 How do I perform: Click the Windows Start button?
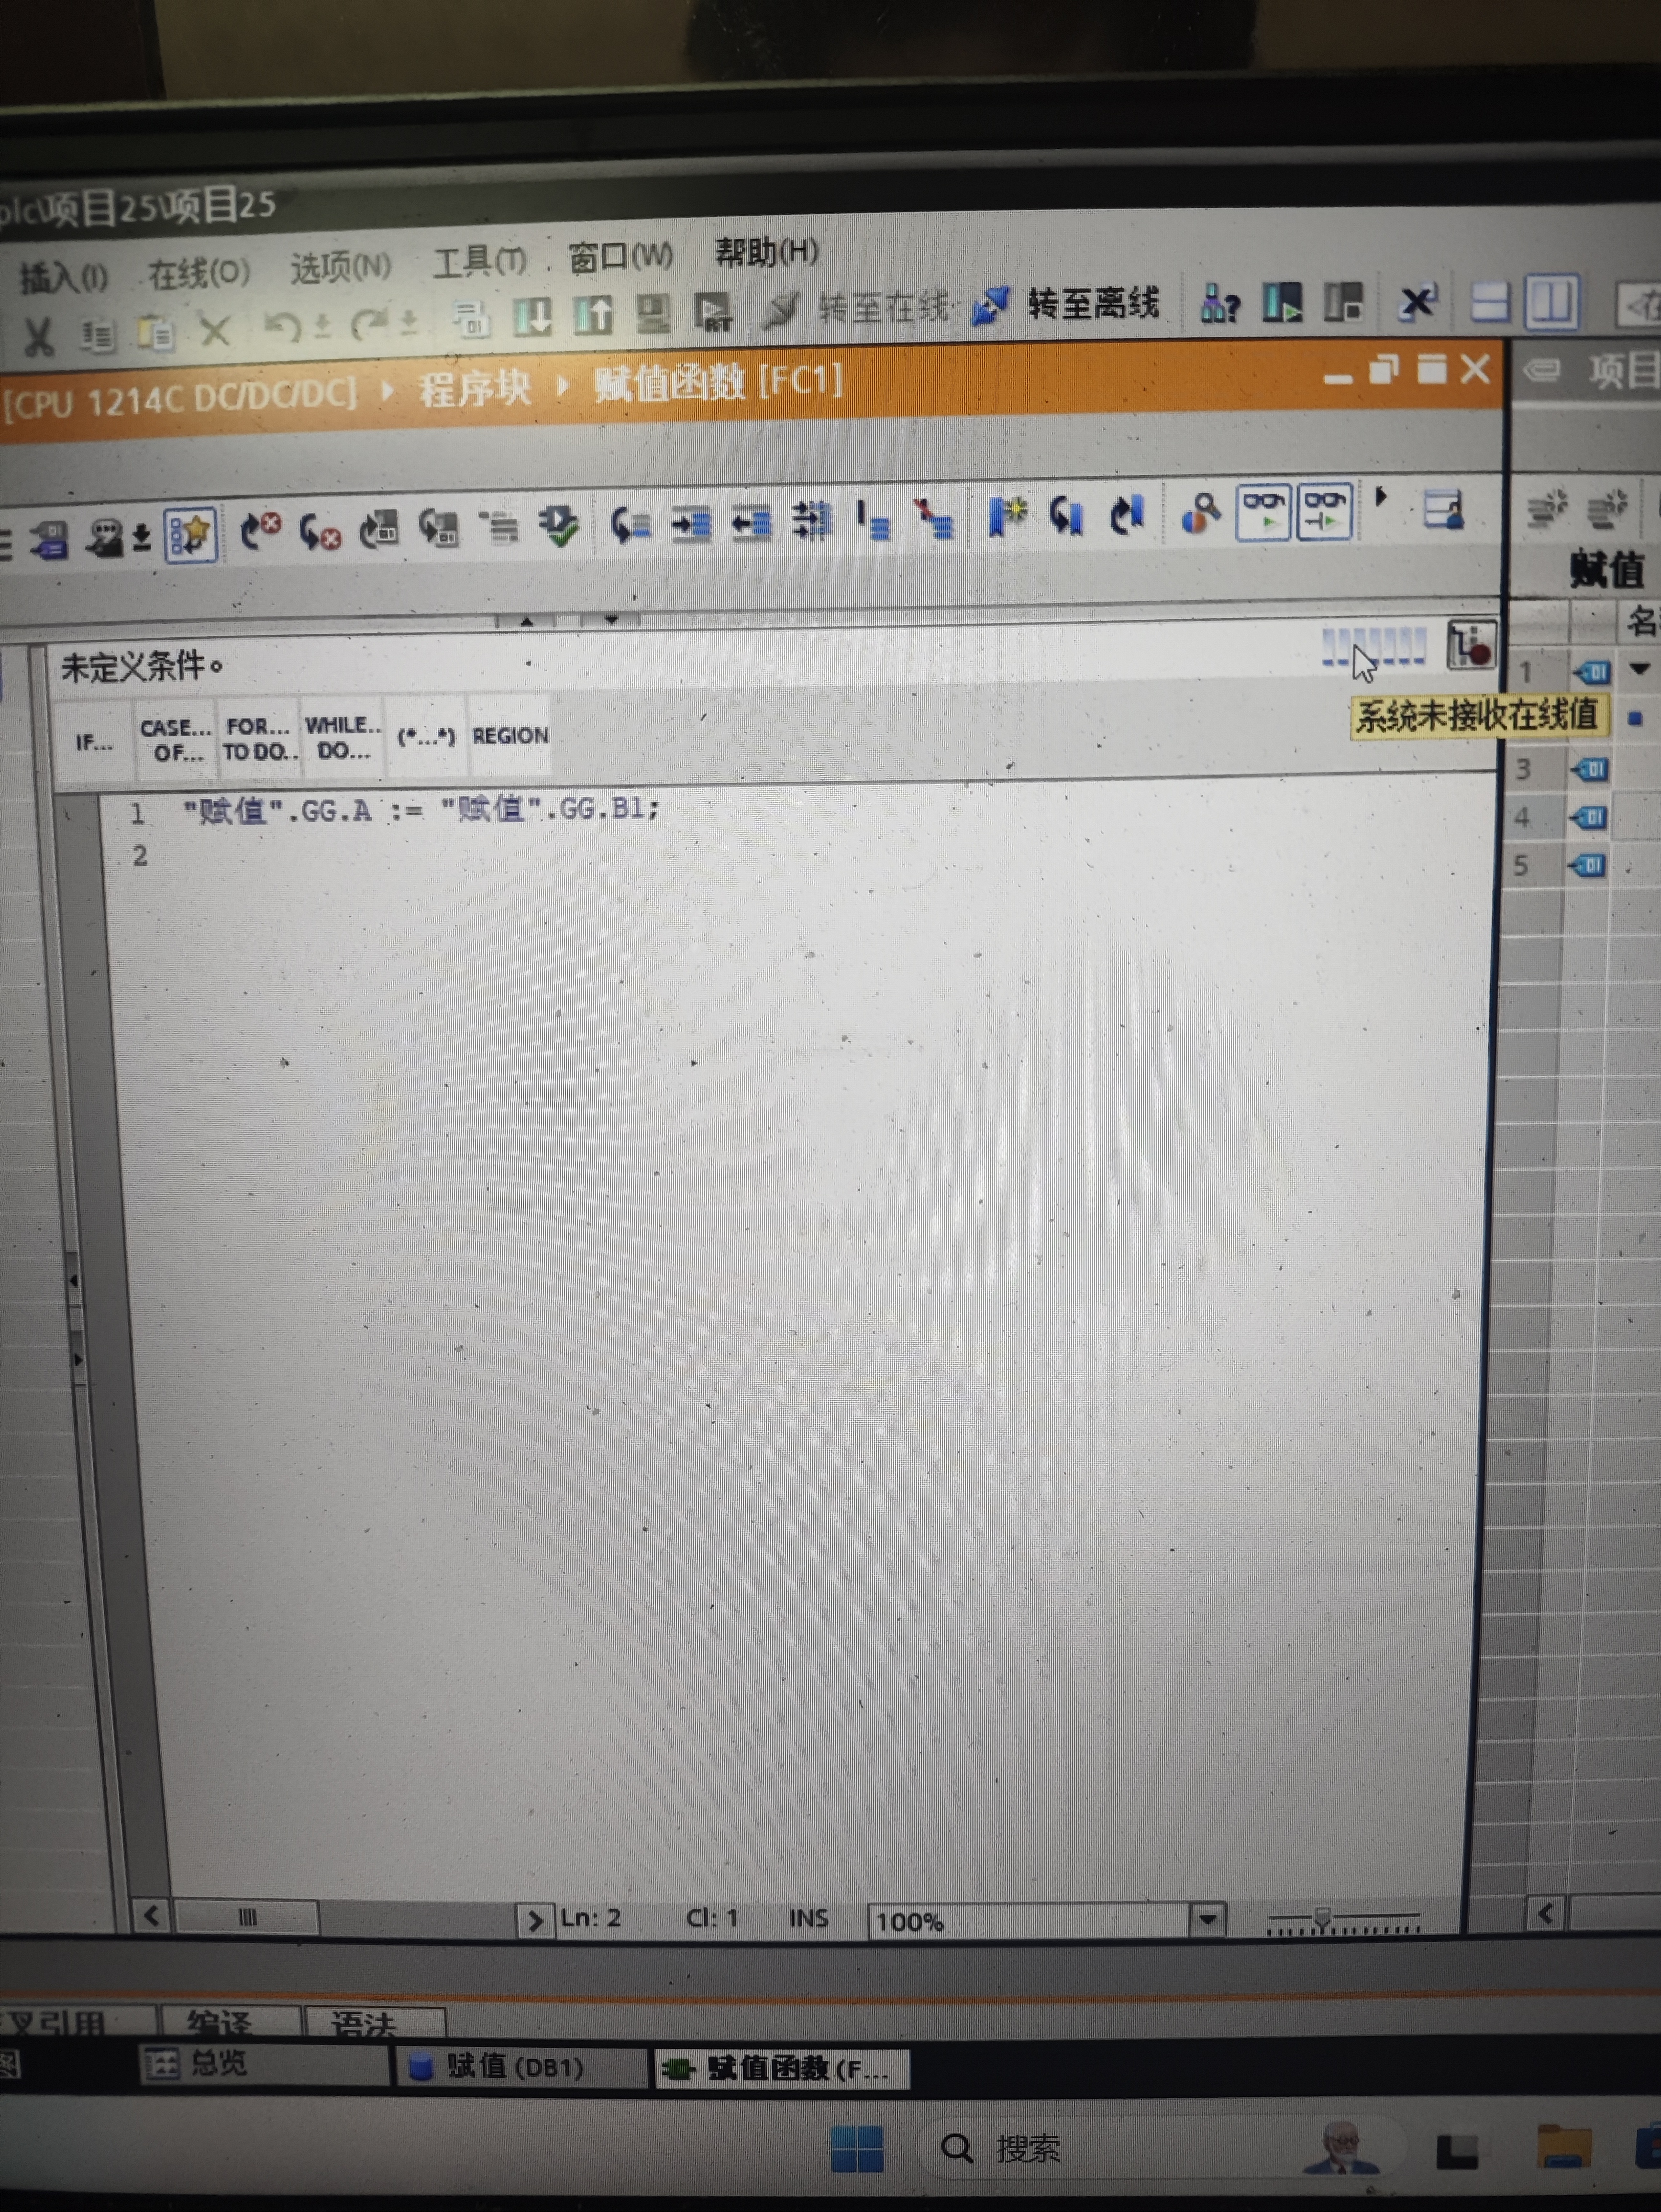tap(856, 2148)
